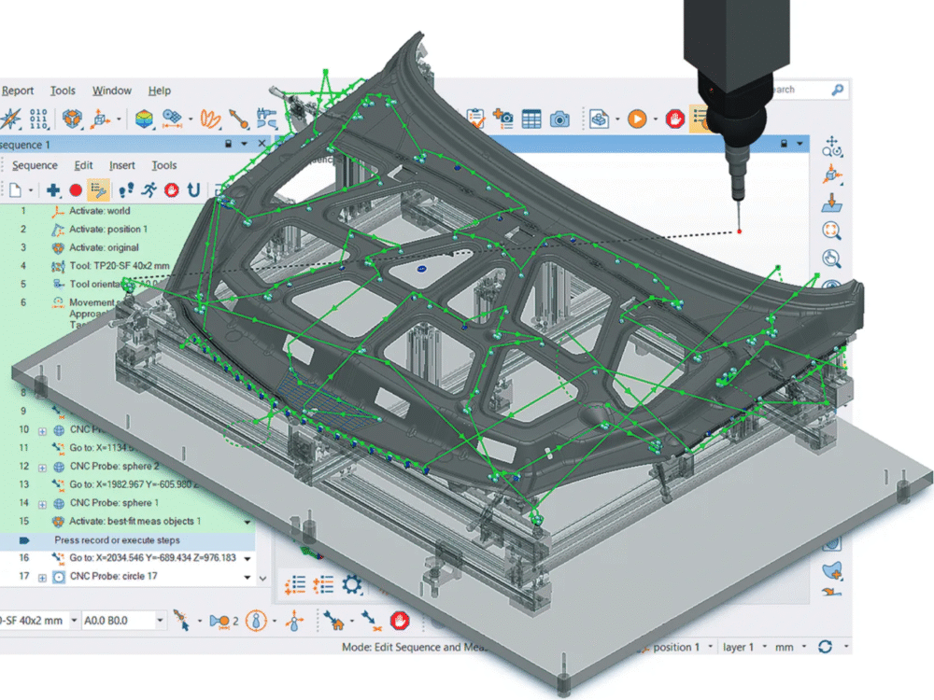This screenshot has height=700, width=934.
Task: Click the probe pick cursor icon
Action: [181, 621]
